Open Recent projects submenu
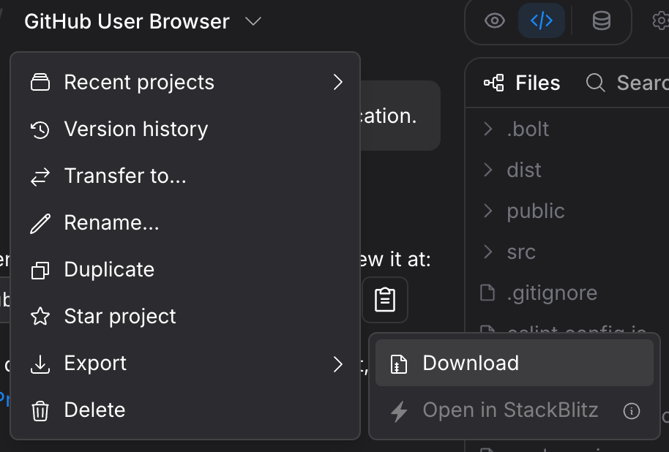The image size is (669, 452). [x=185, y=82]
